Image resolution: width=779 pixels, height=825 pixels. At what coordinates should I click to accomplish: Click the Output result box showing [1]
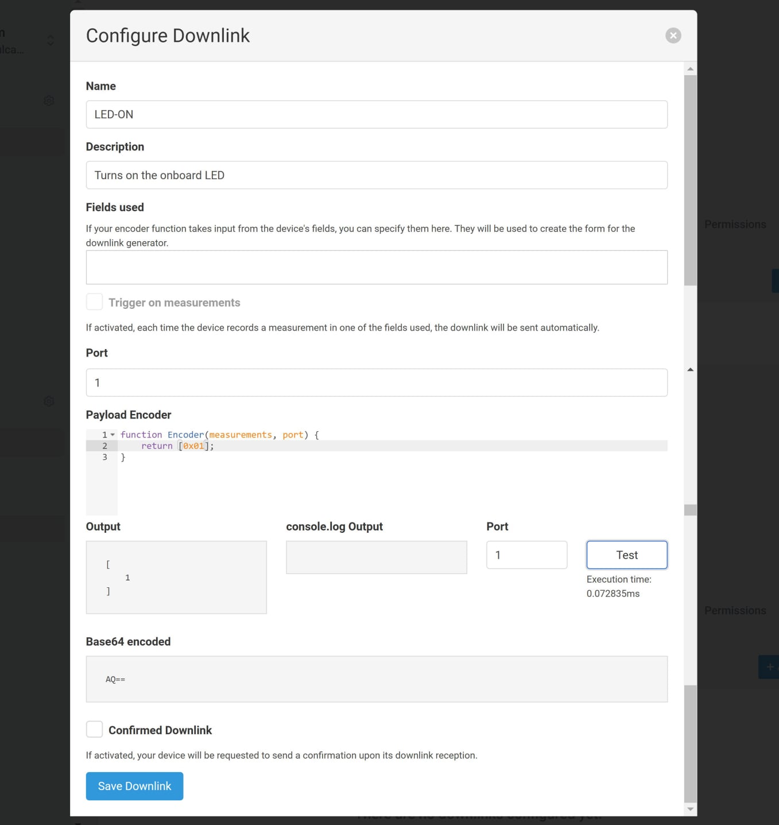[x=176, y=577]
